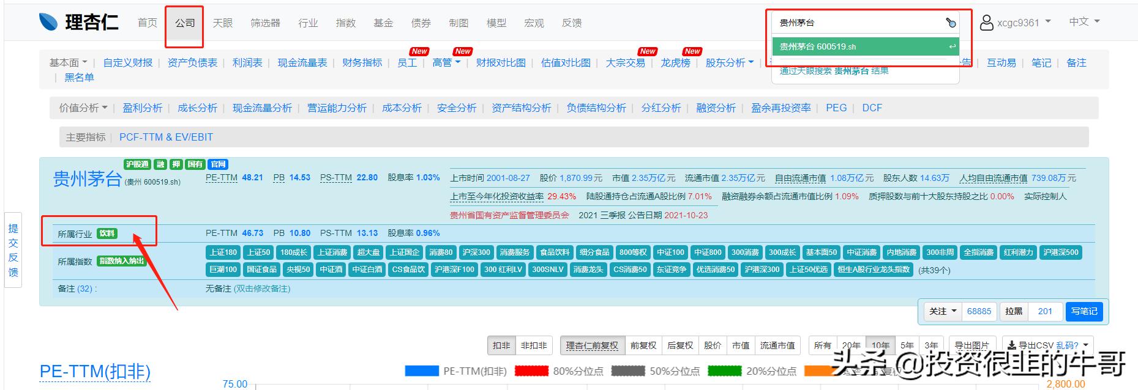This screenshot has height=390, width=1138.
Task: Open the 食品饮料 index tag
Action: pyautogui.click(x=555, y=252)
